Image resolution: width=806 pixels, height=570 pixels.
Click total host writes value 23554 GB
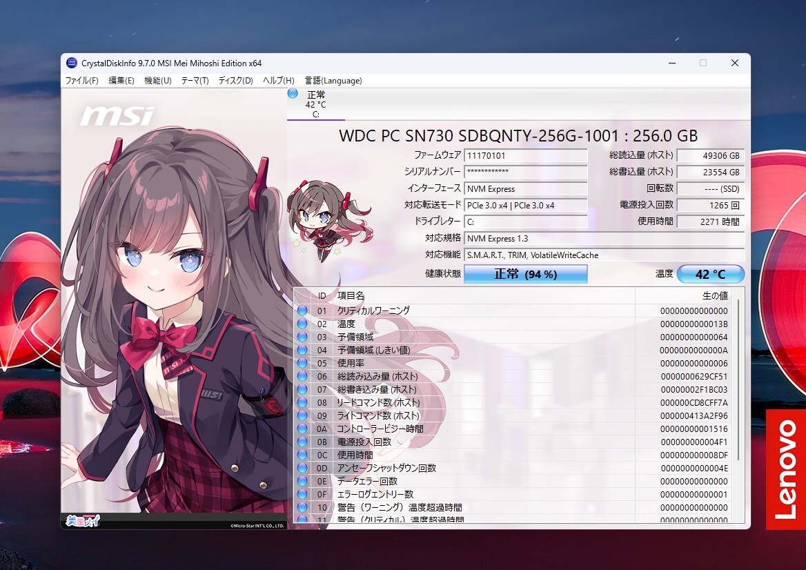click(x=710, y=173)
